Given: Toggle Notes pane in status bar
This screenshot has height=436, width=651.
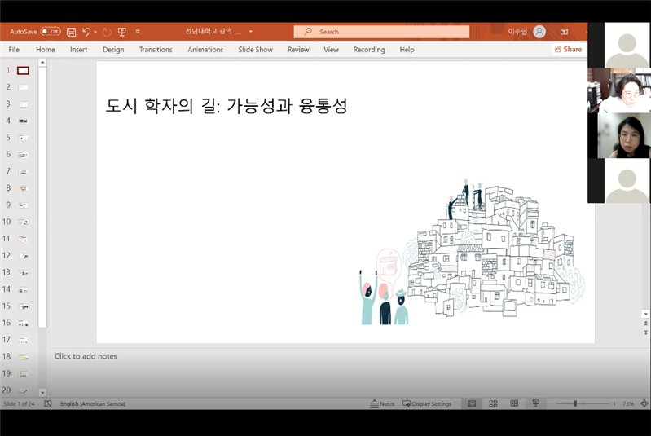Looking at the screenshot, I should coord(382,403).
